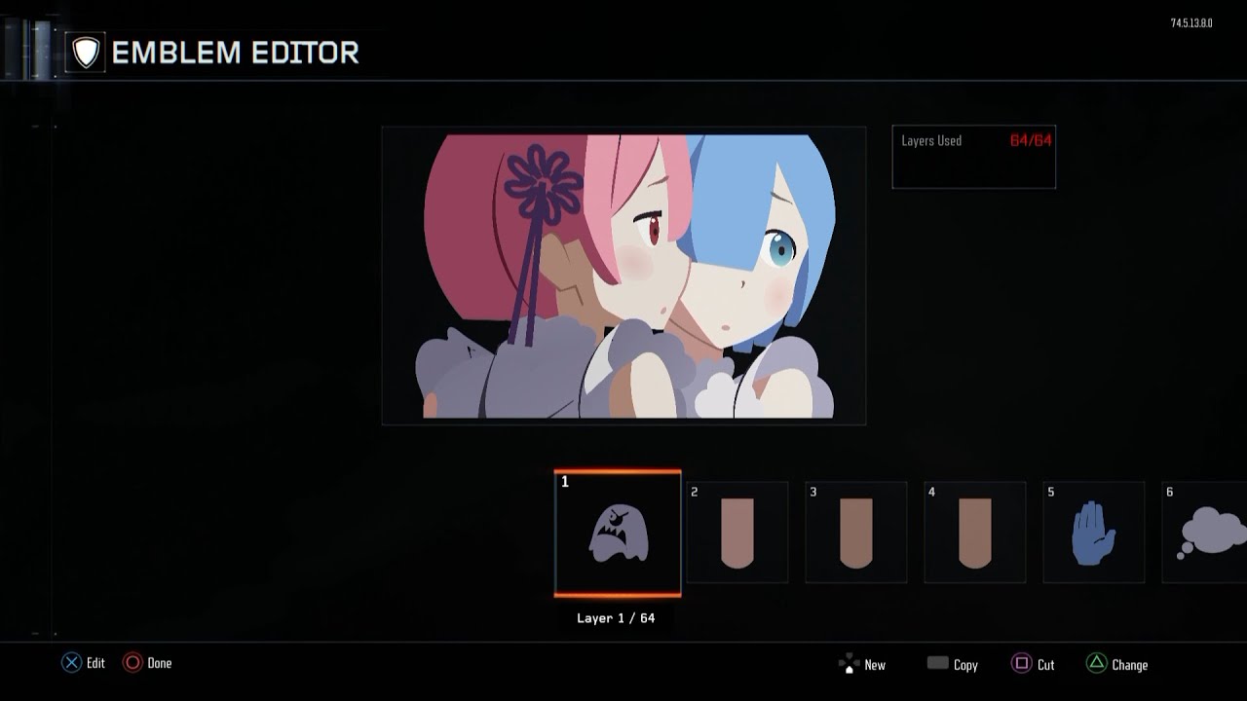Screen dimensions: 1247x701
Task: Click the 64/64 layer count value
Action: 1031,140
